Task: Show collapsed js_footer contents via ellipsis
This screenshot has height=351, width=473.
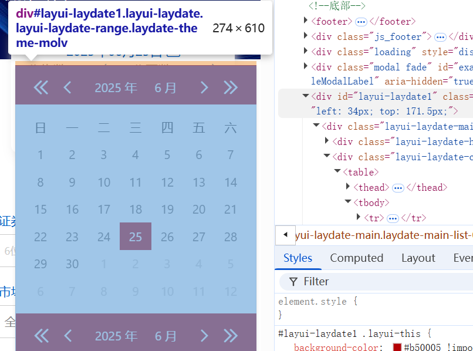Action: 440,37
